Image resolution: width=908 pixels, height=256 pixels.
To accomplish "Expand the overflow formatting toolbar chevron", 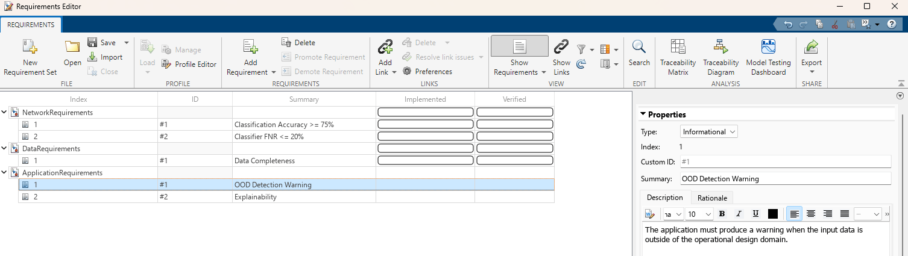I will pos(887,214).
